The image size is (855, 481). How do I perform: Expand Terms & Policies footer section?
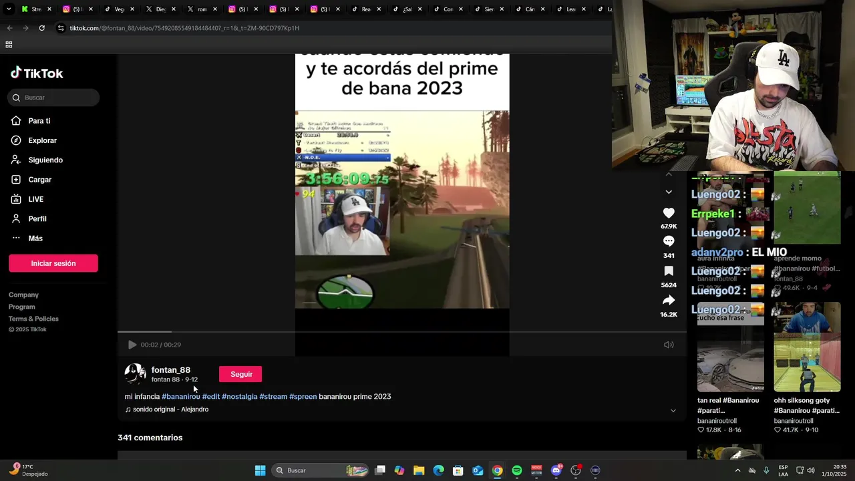pyautogui.click(x=33, y=319)
